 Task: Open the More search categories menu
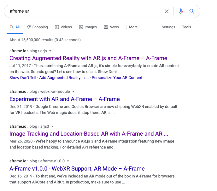point(132,27)
